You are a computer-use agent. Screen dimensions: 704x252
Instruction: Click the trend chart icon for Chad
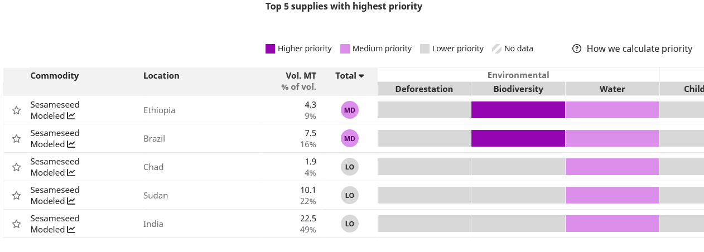point(71,173)
